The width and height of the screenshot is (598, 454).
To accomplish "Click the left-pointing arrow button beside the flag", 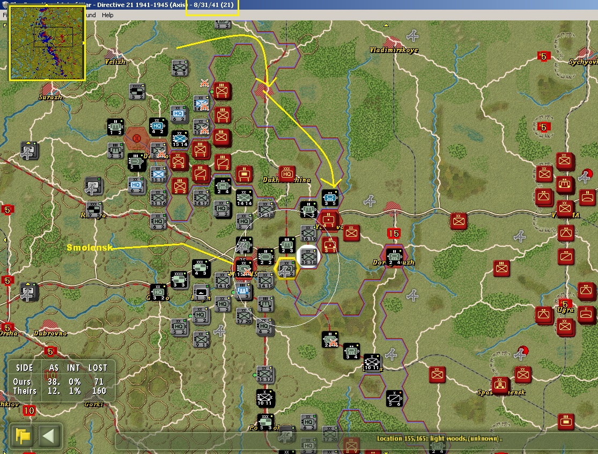I will 48,436.
